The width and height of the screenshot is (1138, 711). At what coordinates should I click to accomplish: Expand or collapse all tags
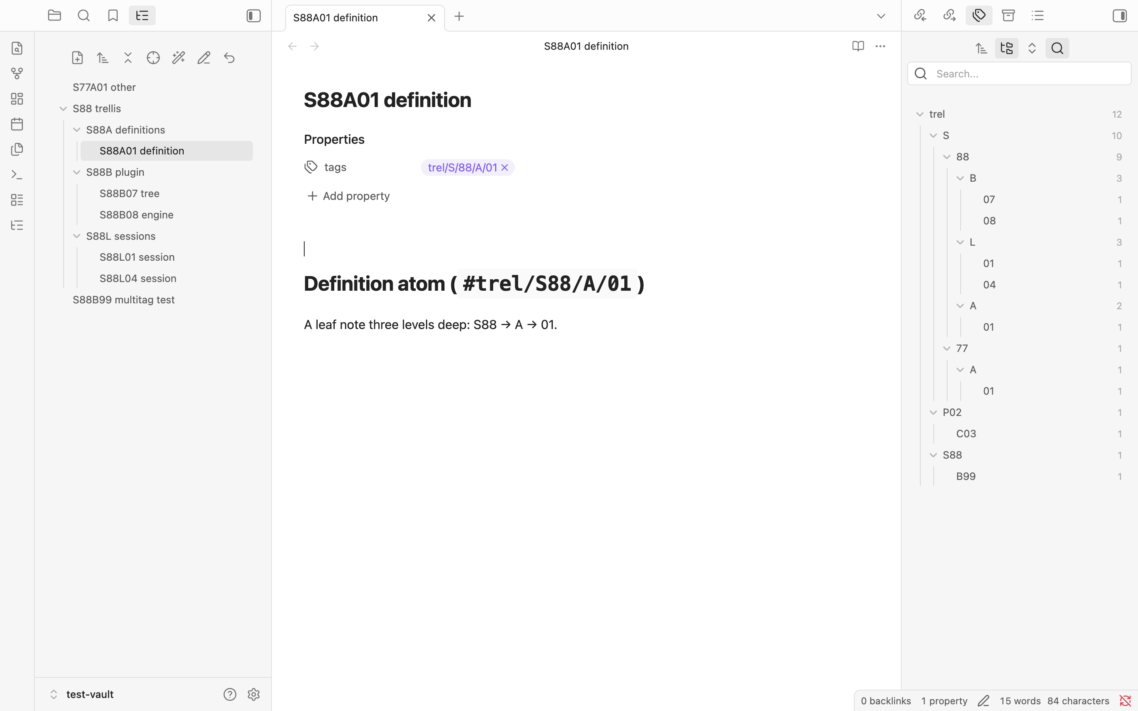[x=1032, y=49]
